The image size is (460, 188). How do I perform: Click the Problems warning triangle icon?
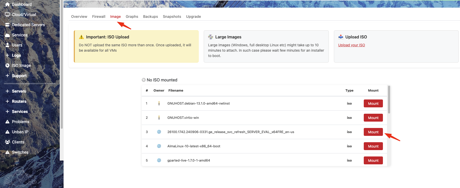click(7, 122)
